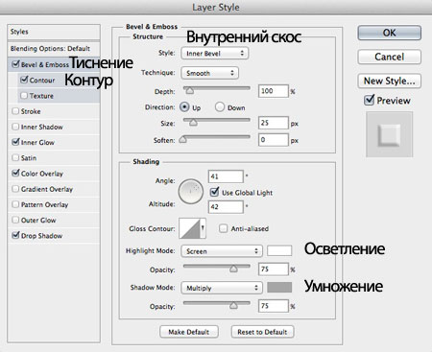Viewport: 432px width, 352px height.
Task: Select the Color Overlay style label
Action: (42, 174)
